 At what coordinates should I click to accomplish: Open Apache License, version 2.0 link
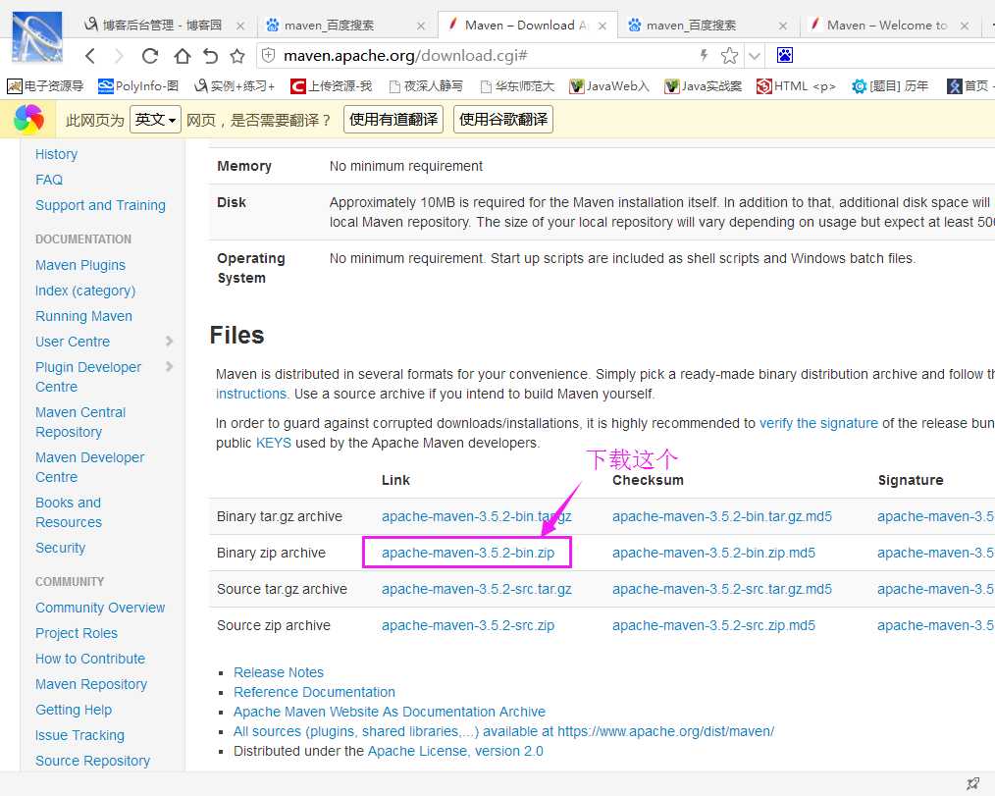point(455,751)
